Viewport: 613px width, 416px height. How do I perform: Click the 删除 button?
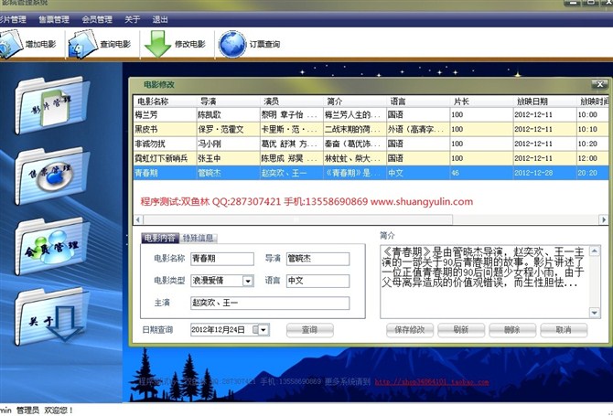tap(512, 330)
